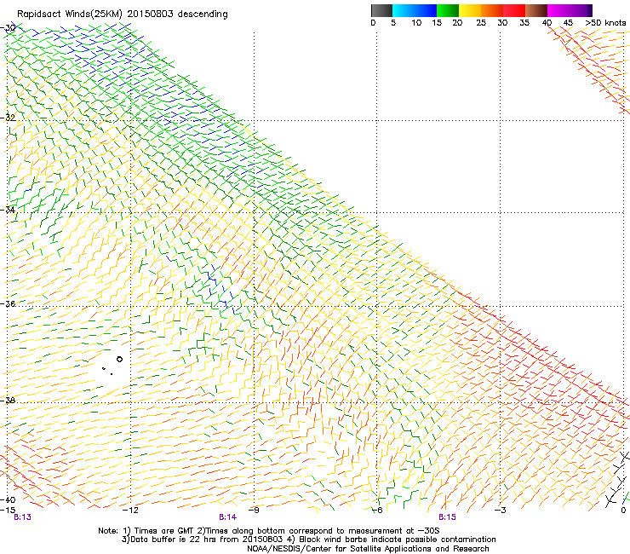Click the dark purple 45-50 knots swatch
Viewport: 630px width, 554px height.
pyautogui.click(x=581, y=10)
